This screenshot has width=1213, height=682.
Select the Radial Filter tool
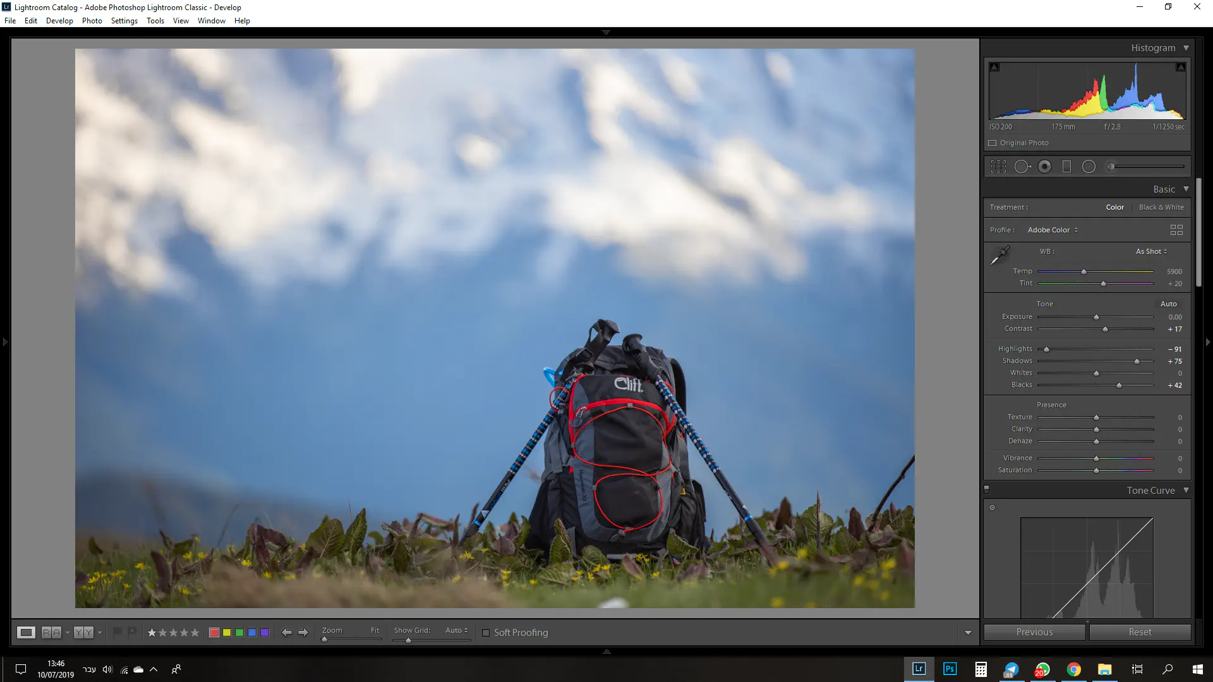coord(1089,167)
